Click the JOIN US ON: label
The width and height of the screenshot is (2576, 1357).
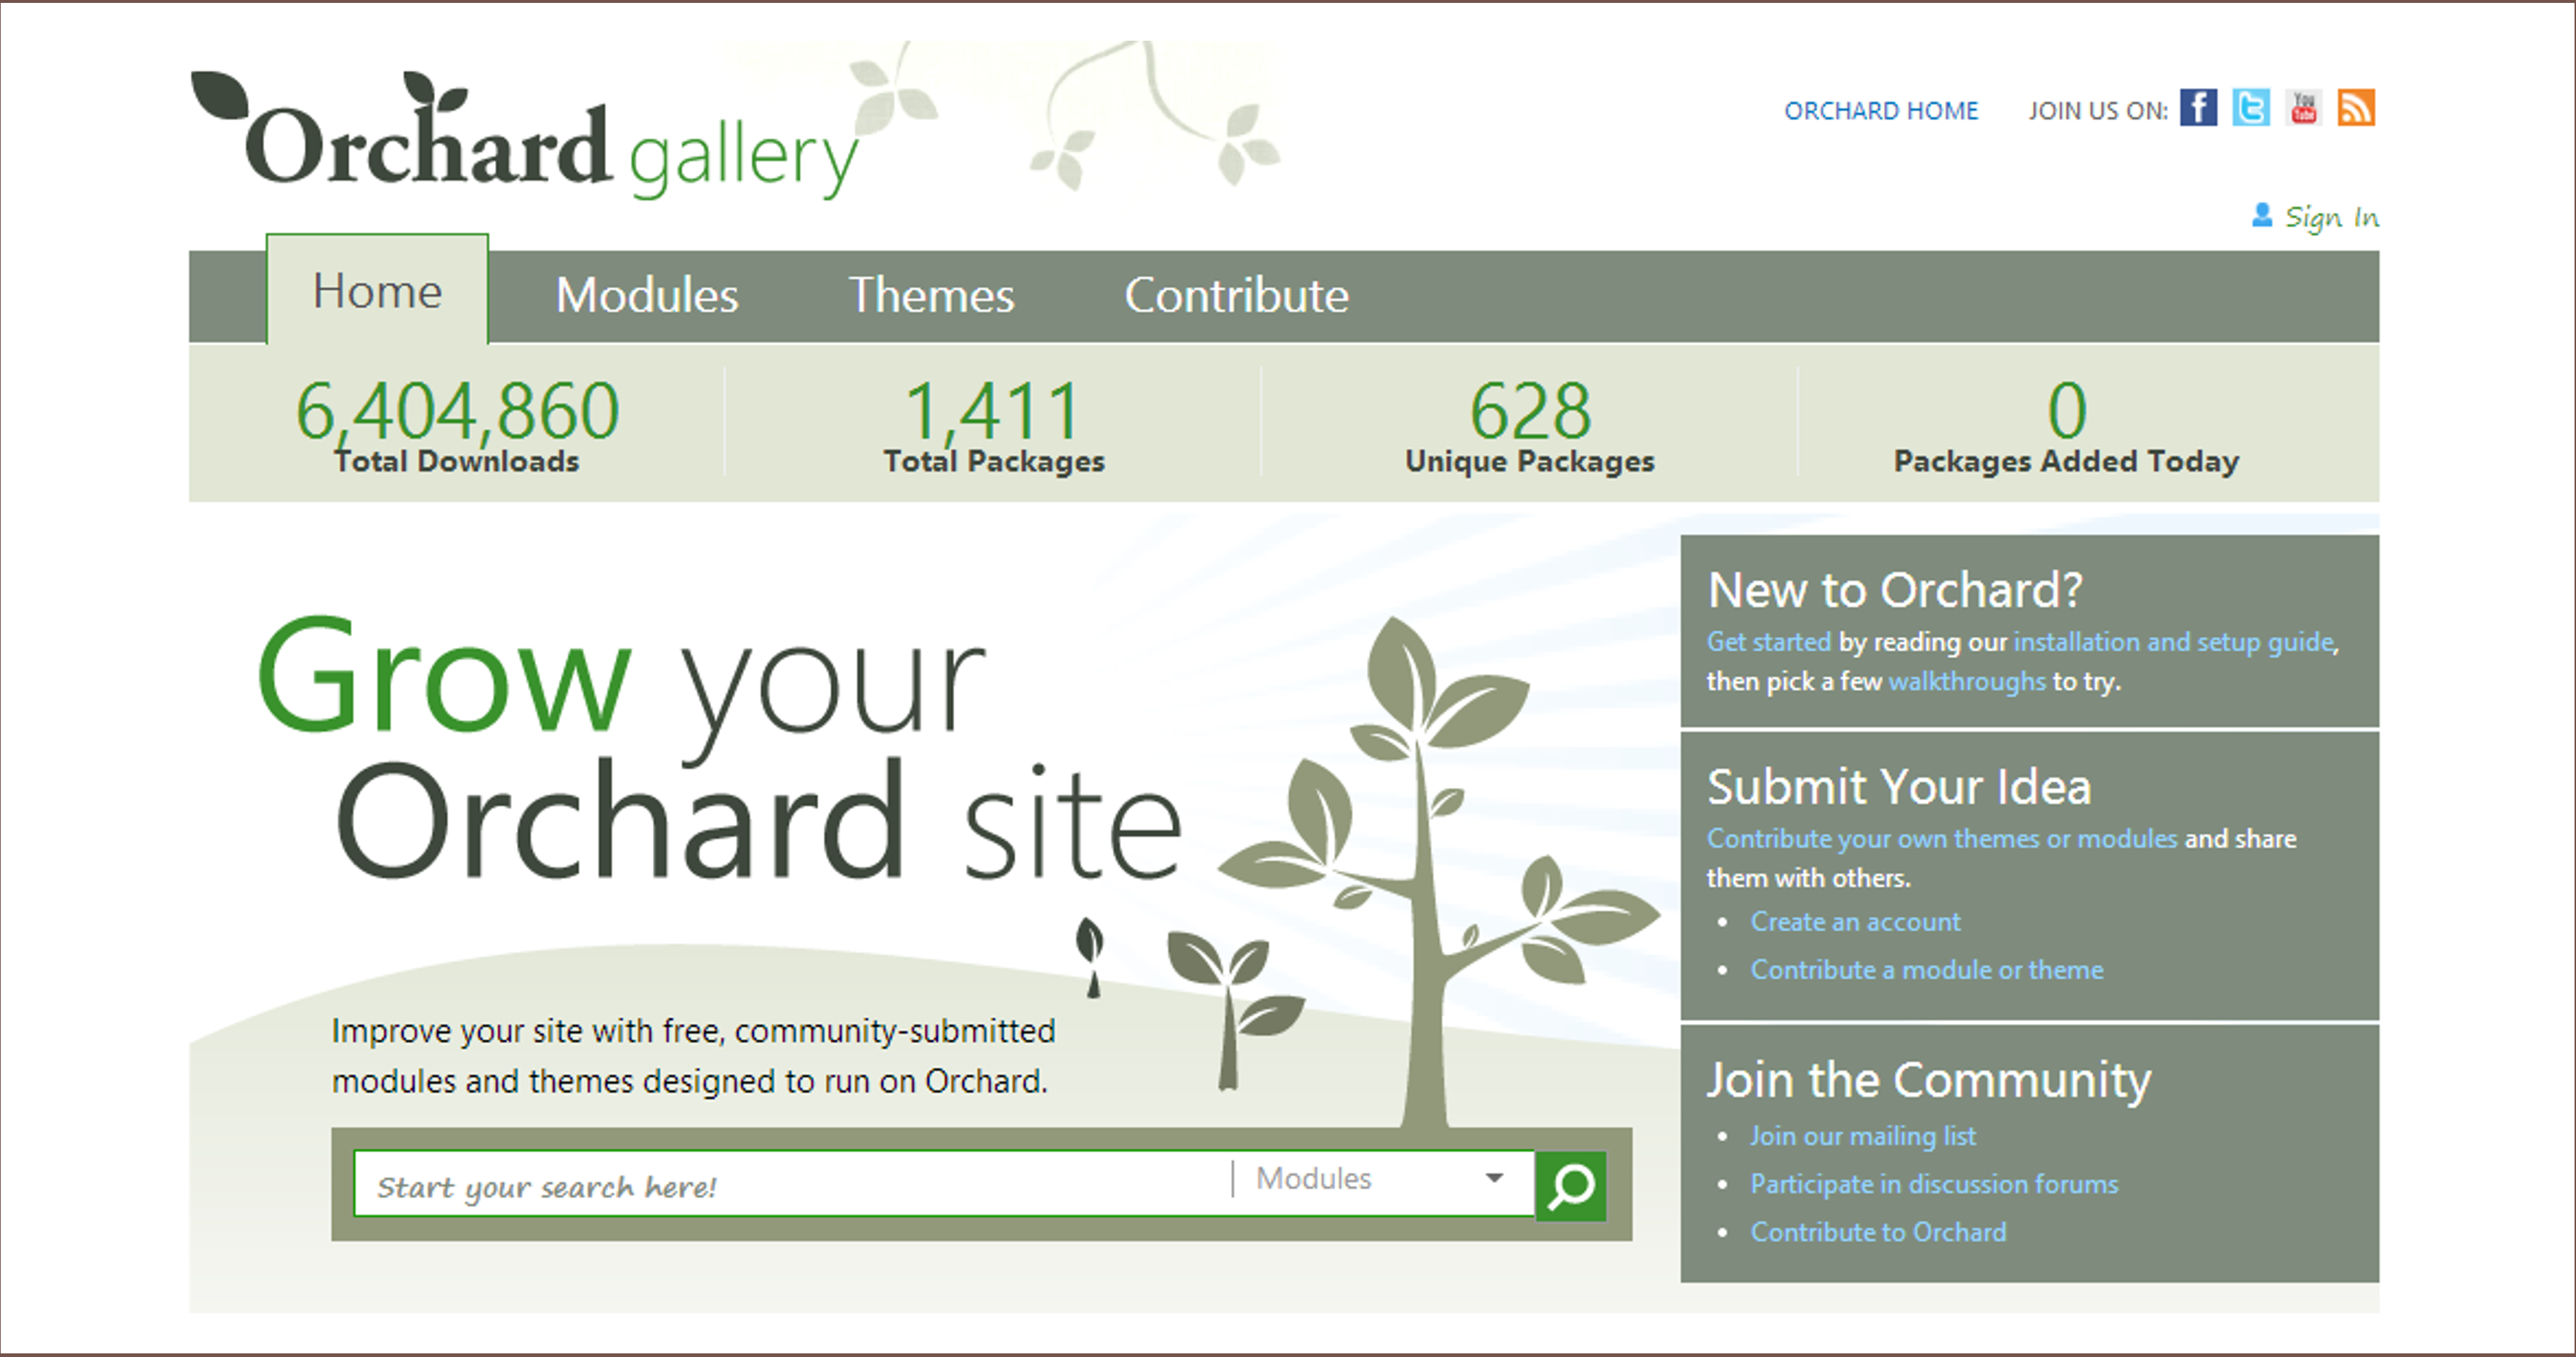pyautogui.click(x=2097, y=111)
